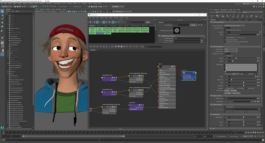265x143 pixels.
Task: Click the Save Scene icon on the status line
Action: tap(20, 7)
